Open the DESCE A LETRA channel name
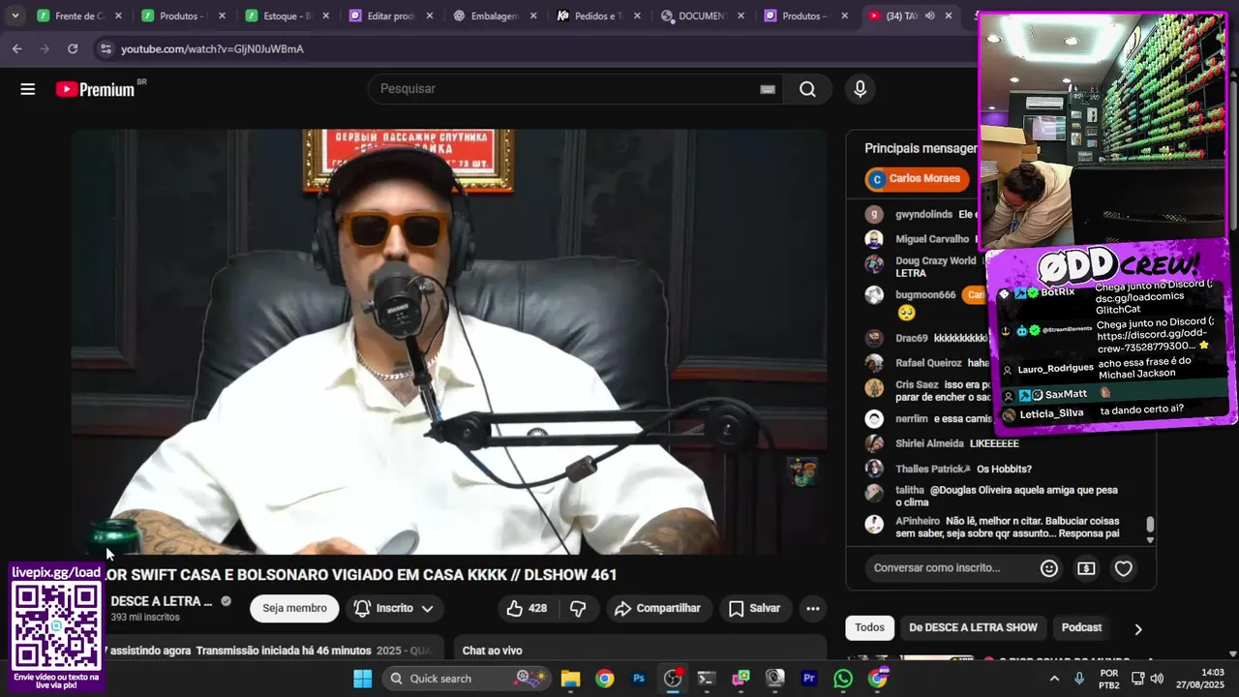This screenshot has height=697, width=1239. [x=161, y=601]
